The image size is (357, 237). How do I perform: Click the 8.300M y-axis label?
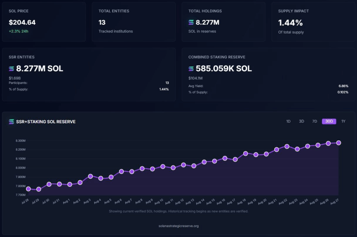[21, 141]
